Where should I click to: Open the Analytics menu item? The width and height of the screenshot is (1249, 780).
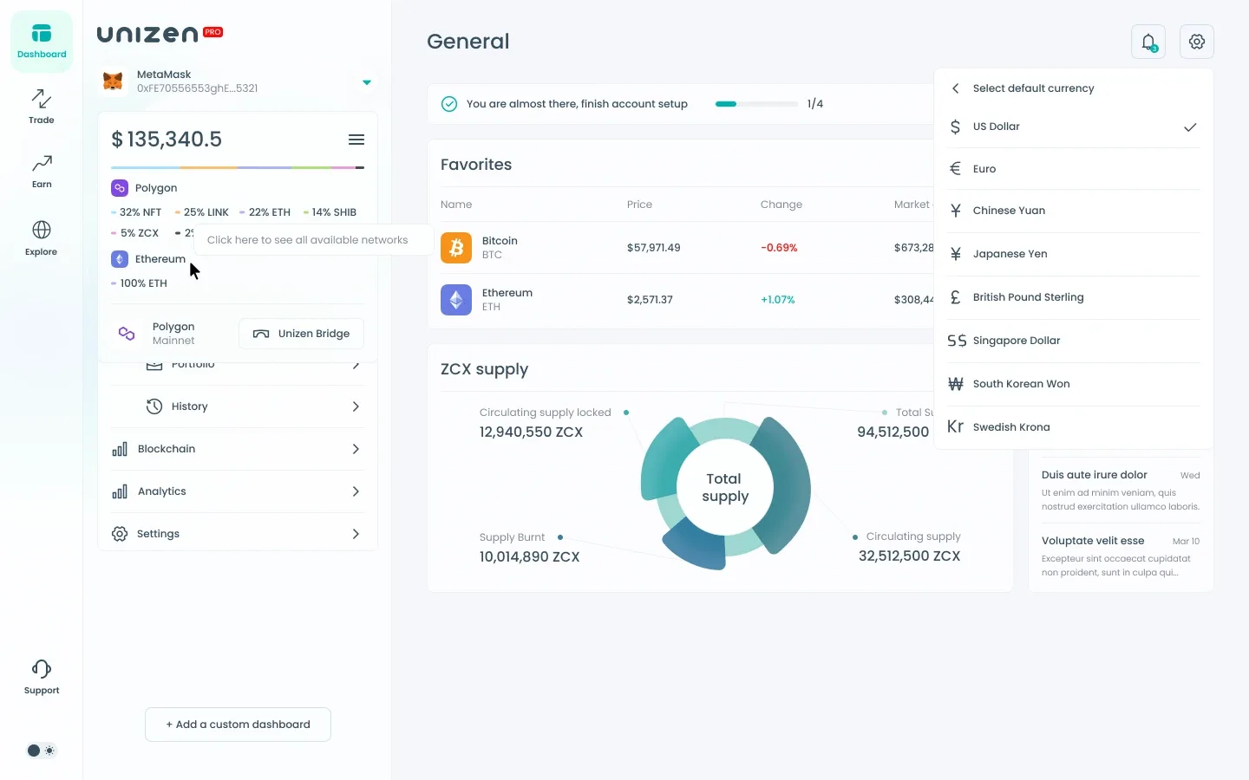(x=237, y=491)
